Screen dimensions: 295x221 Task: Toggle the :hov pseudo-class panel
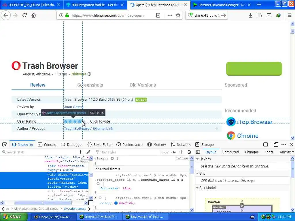[165, 152]
